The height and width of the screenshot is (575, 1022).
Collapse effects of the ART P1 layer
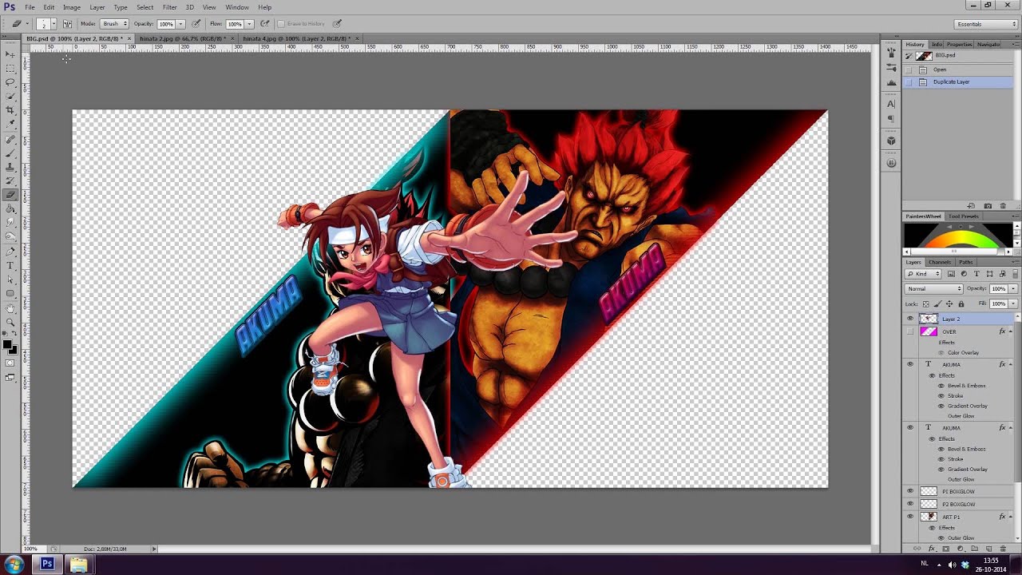pos(1012,517)
